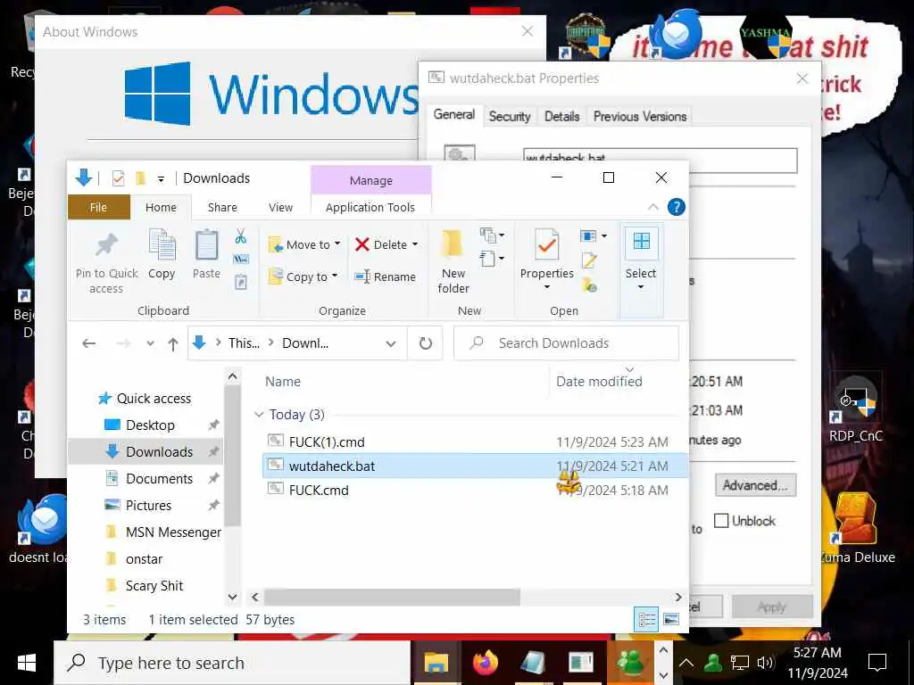Open Firefox from the taskbar
914x685 pixels.
485,663
